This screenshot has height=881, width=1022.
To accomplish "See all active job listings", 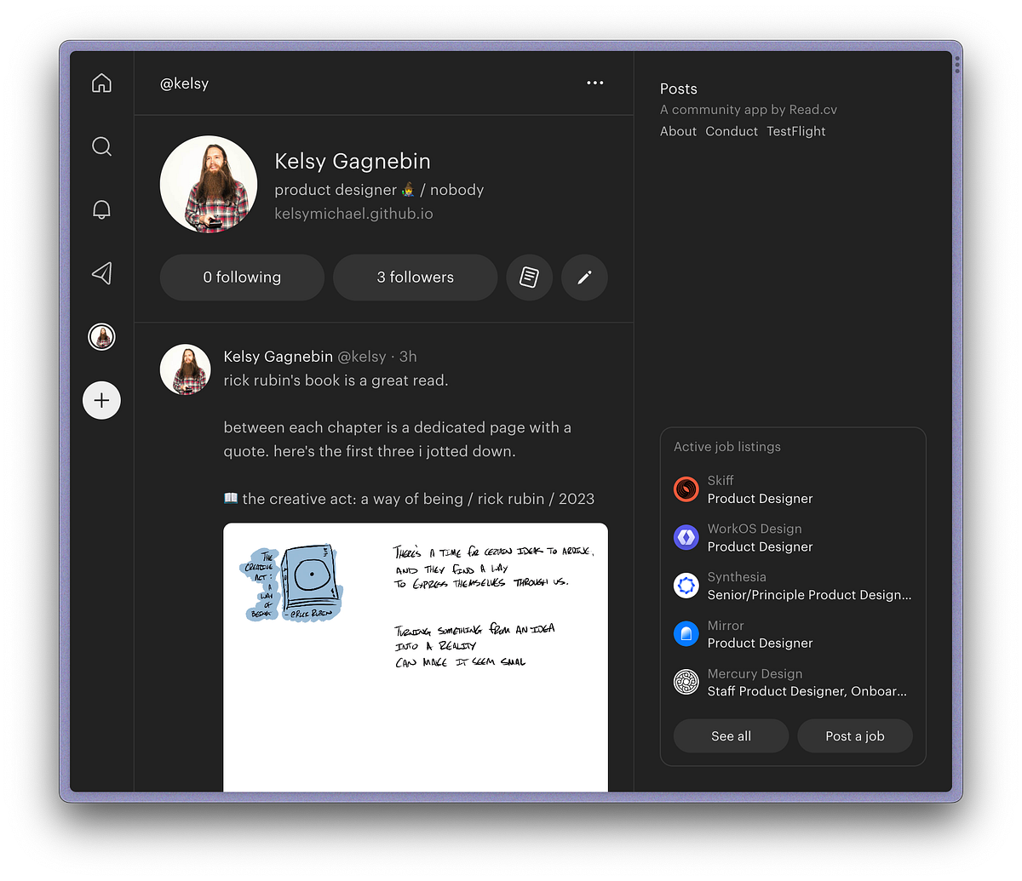I will 730,735.
